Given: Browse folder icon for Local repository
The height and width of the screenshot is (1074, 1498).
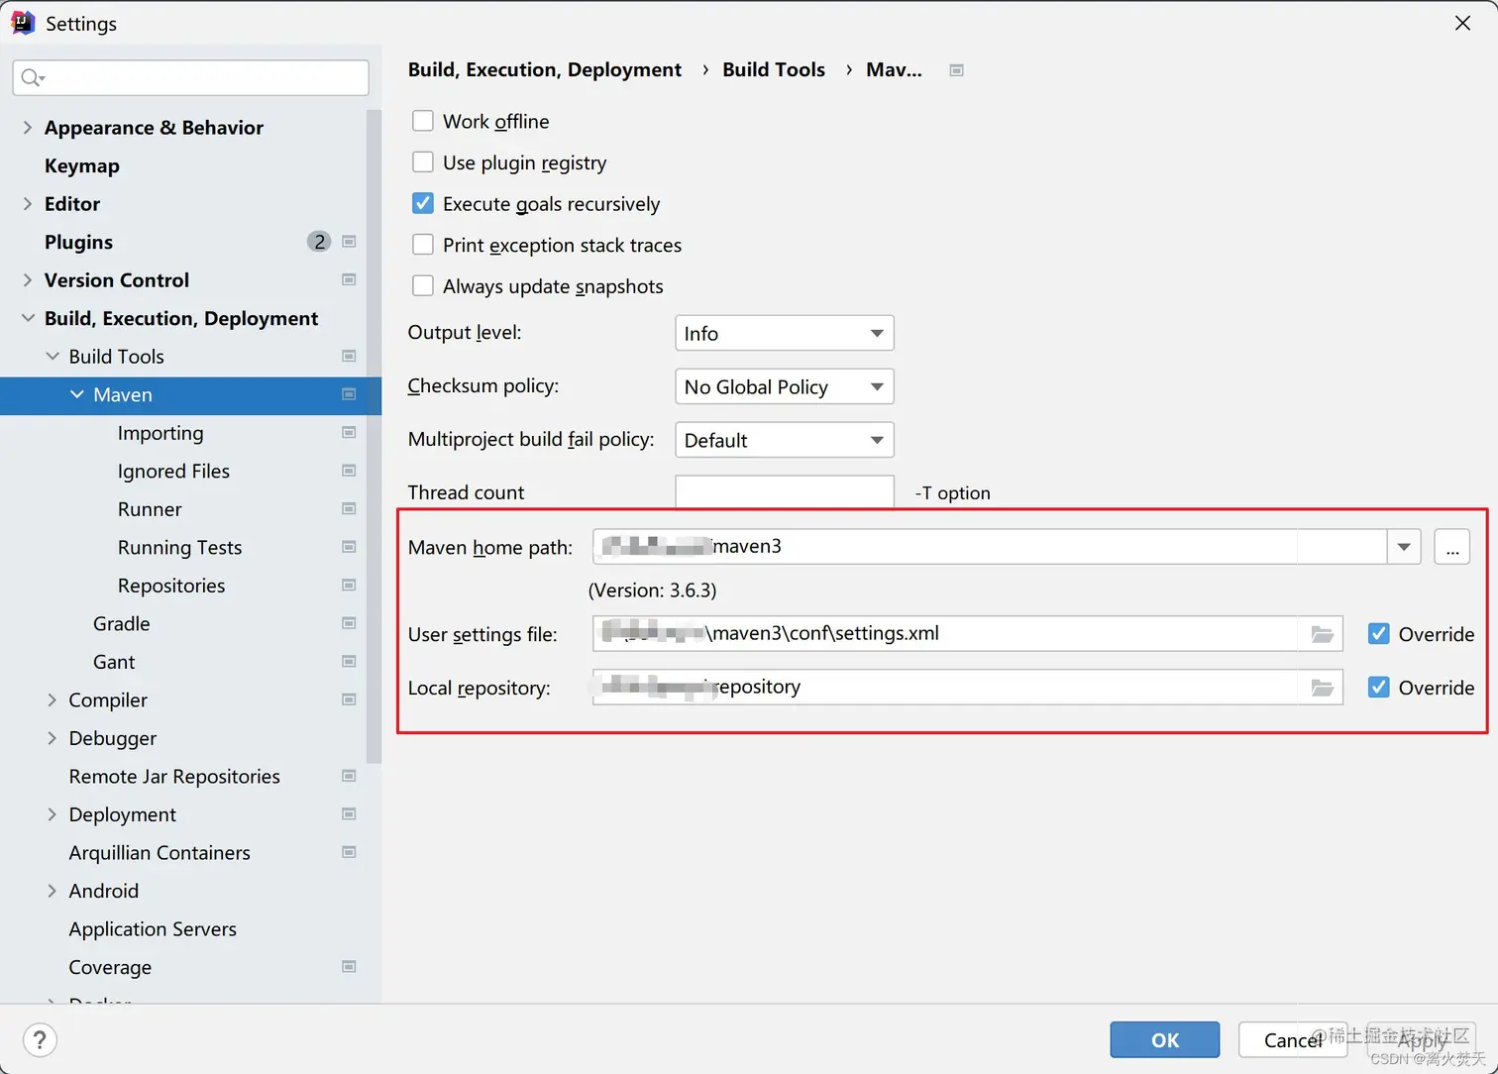Looking at the screenshot, I should 1322,688.
